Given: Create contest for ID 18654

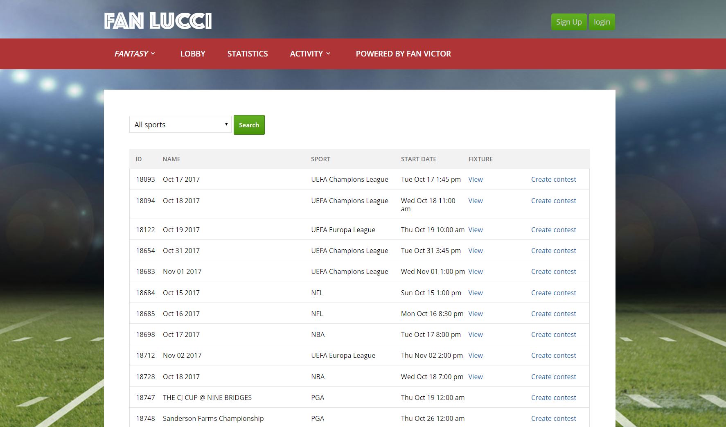Looking at the screenshot, I should click(554, 251).
